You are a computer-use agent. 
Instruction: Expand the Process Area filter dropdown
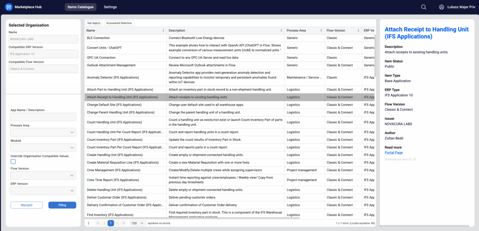coord(43,132)
